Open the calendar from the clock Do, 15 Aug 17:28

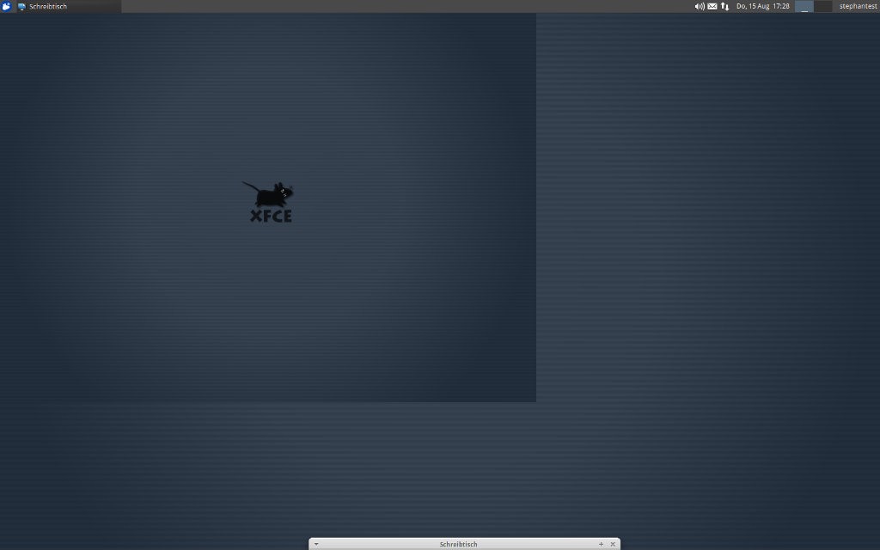click(763, 6)
